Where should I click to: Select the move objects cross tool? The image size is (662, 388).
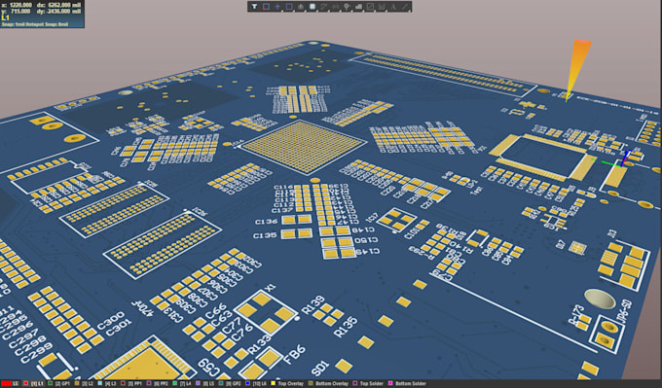coord(277,7)
